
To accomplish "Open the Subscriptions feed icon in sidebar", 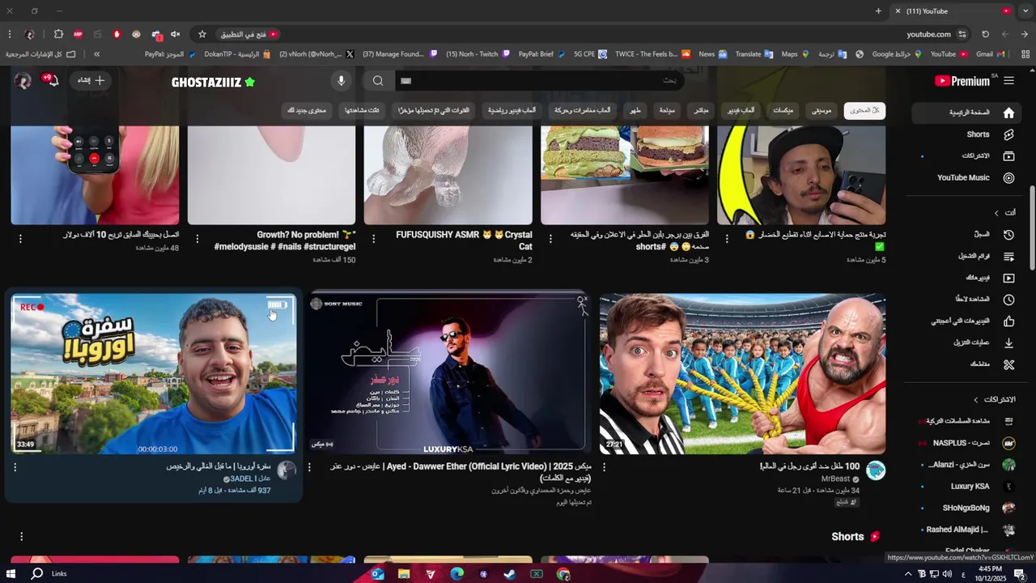I will (1008, 155).
